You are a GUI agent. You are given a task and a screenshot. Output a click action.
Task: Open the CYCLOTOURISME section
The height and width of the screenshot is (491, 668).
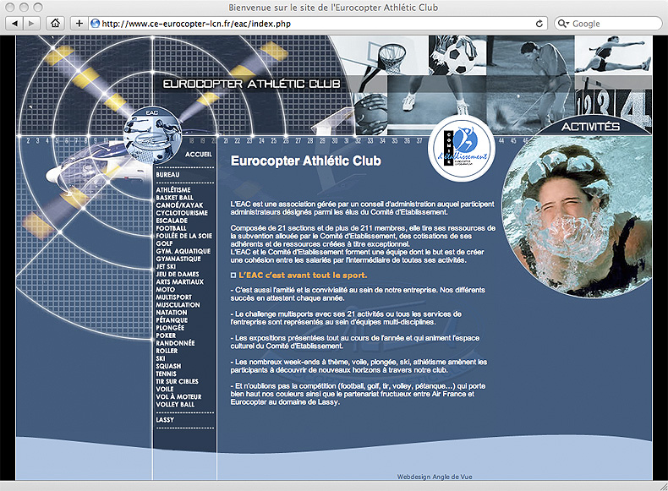(182, 213)
